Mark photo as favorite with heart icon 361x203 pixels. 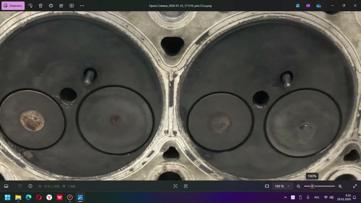pos(20,186)
